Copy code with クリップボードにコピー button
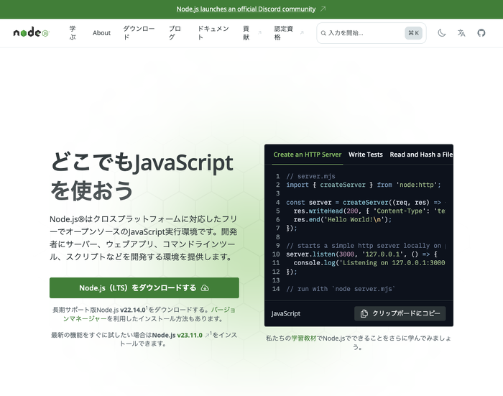This screenshot has width=503, height=396. (x=400, y=313)
